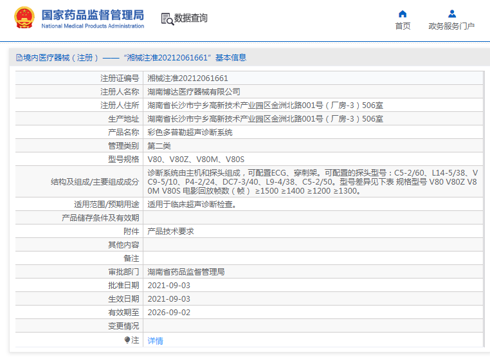Open the 政务服务门户 link text
Viewport: 490px width, 357px height.
pos(451,26)
